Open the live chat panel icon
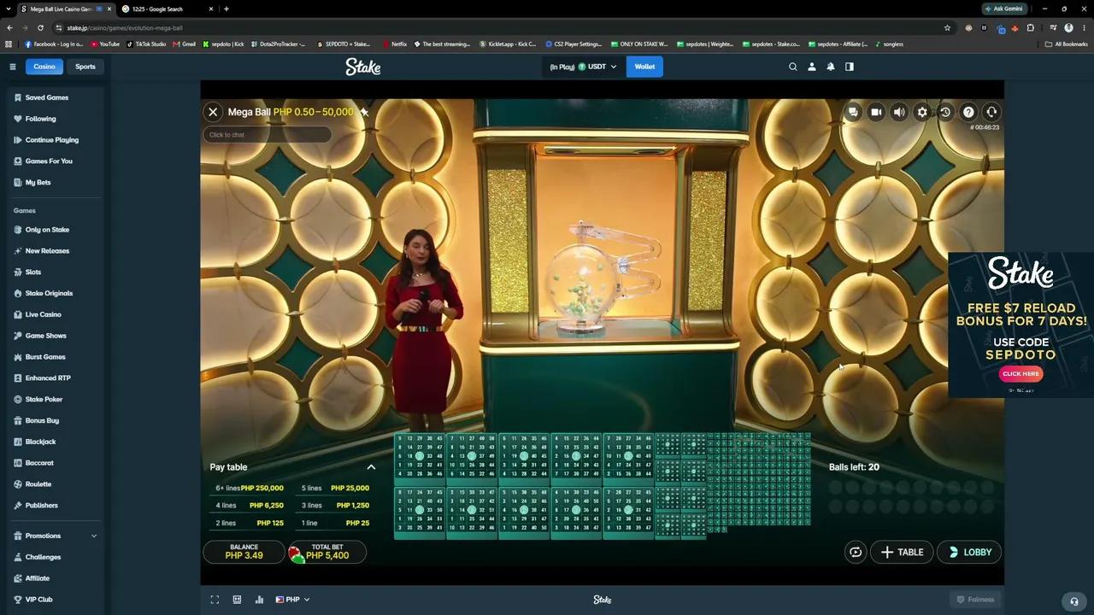 click(x=853, y=112)
